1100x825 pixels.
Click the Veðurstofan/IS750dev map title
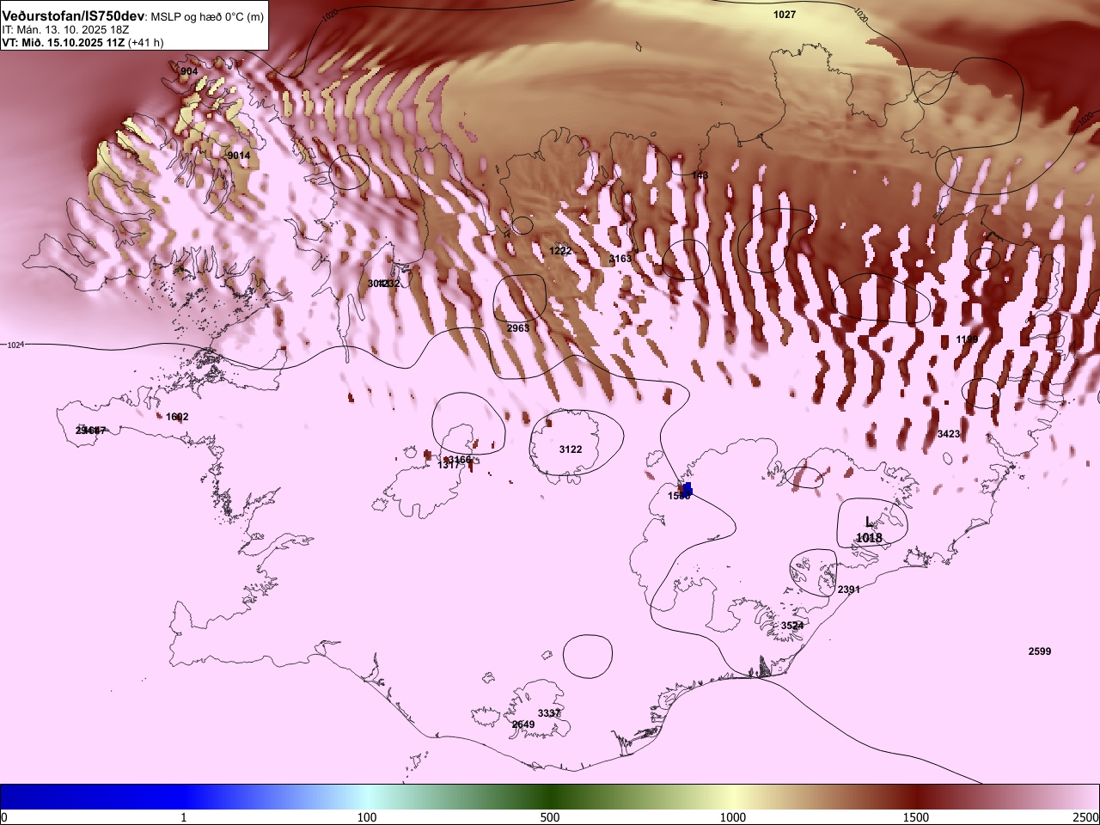pyautogui.click(x=73, y=15)
